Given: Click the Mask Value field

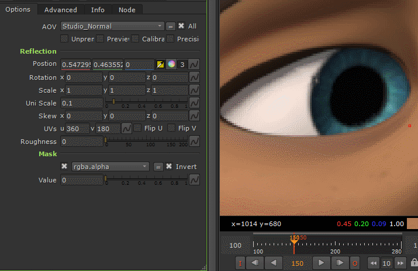Looking at the screenshot, I should pos(82,181).
